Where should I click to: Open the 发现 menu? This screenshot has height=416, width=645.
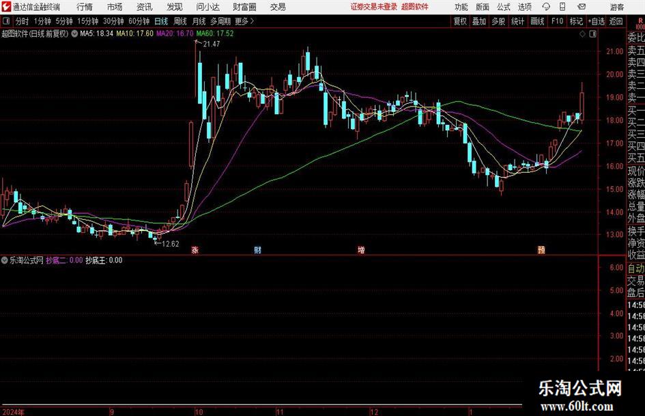(175, 7)
